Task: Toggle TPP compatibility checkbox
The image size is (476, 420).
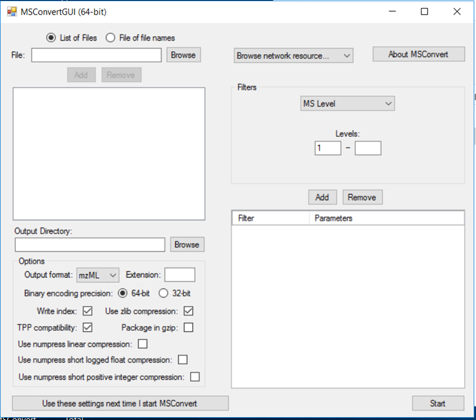Action: tap(87, 327)
